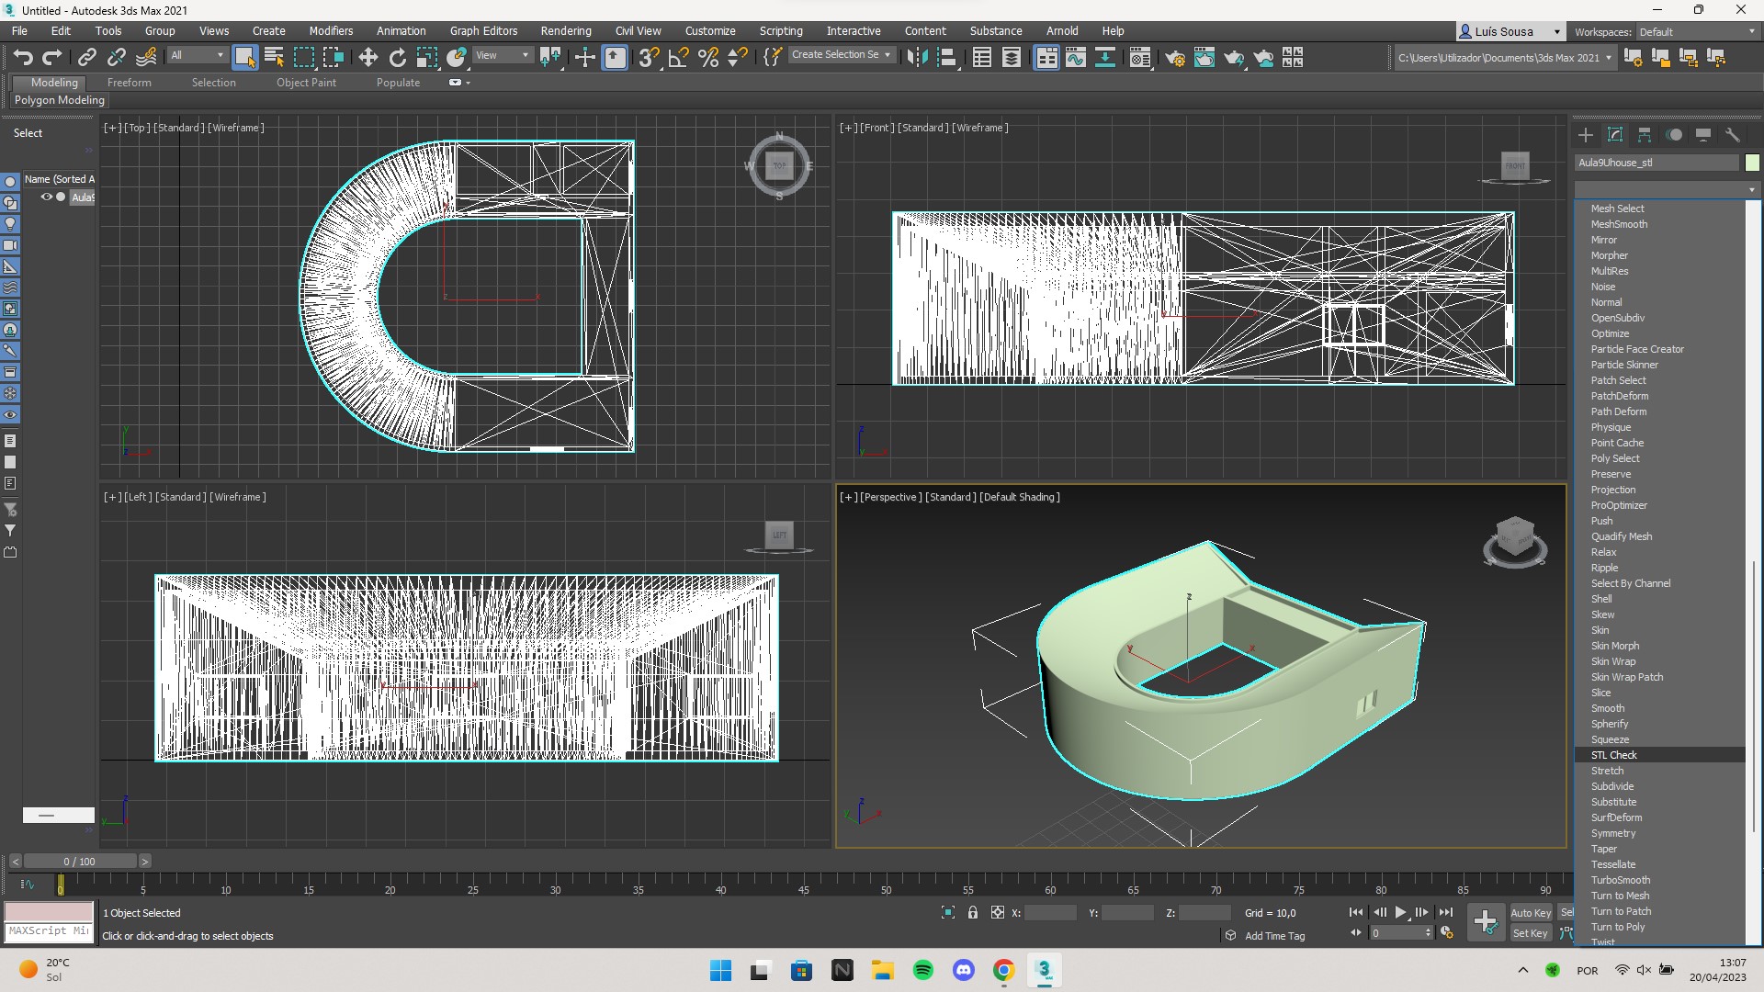This screenshot has width=1764, height=992.
Task: Toggle Layer Explorer icon
Action: (1012, 58)
